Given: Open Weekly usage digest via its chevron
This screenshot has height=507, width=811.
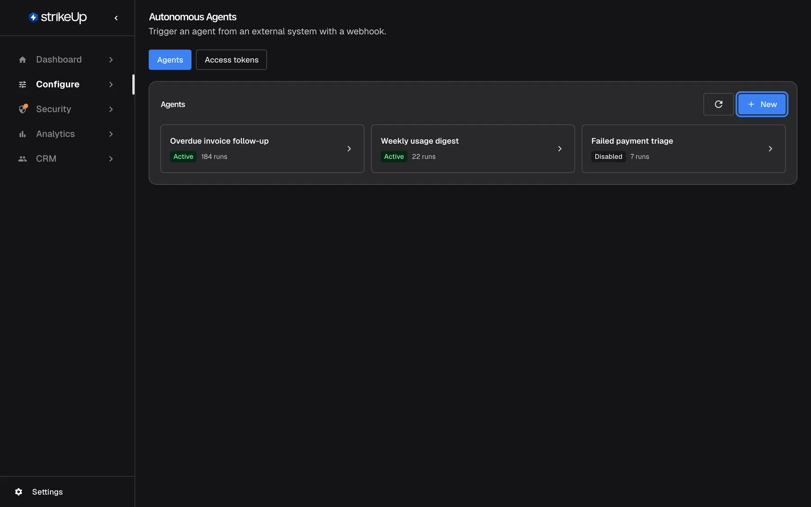Looking at the screenshot, I should coord(560,149).
